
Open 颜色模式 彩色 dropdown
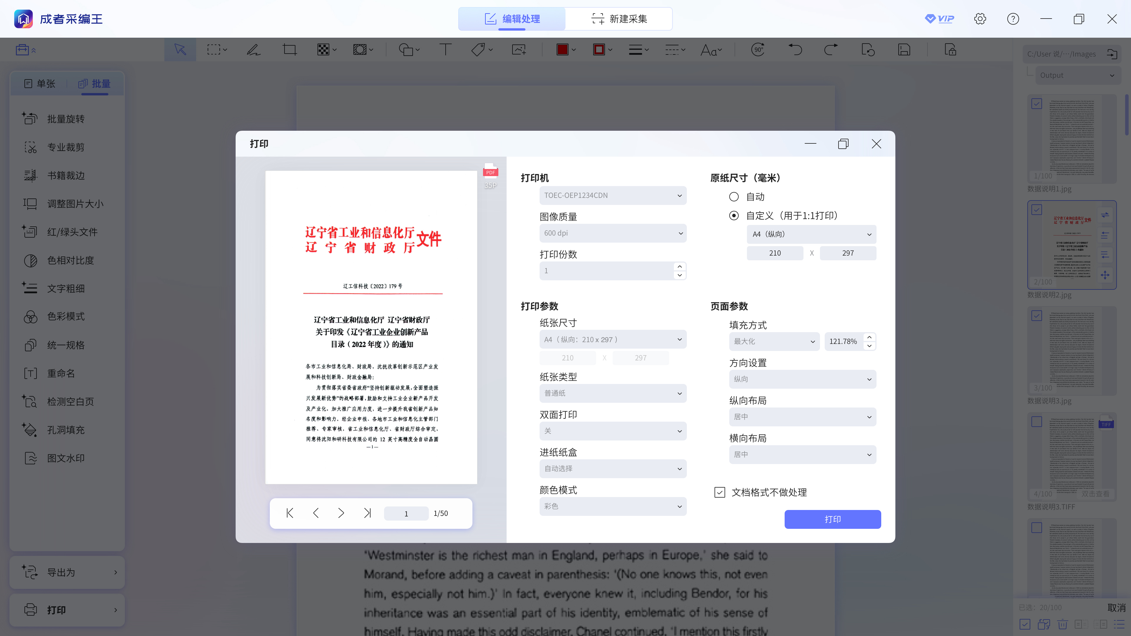click(x=613, y=506)
